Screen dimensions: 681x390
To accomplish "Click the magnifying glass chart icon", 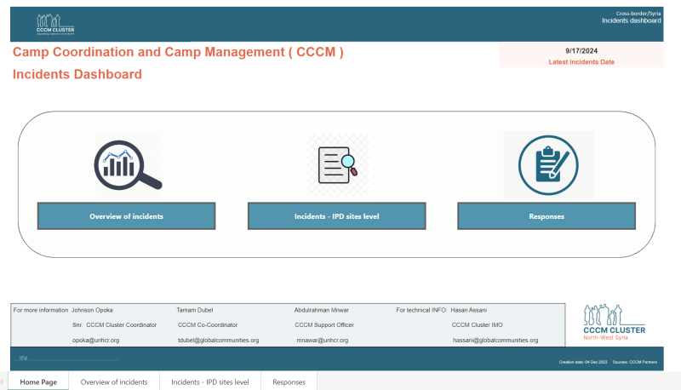I will (x=128, y=165).
